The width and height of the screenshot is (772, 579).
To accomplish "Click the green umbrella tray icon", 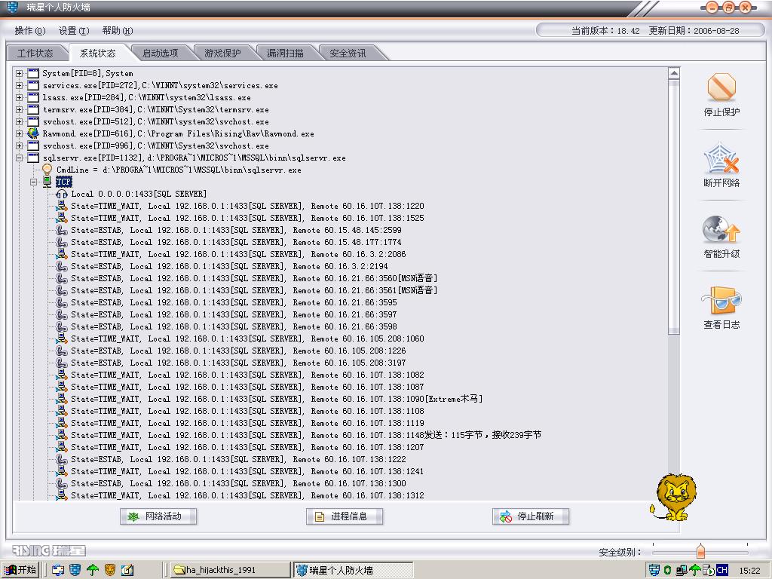I will coord(694,570).
